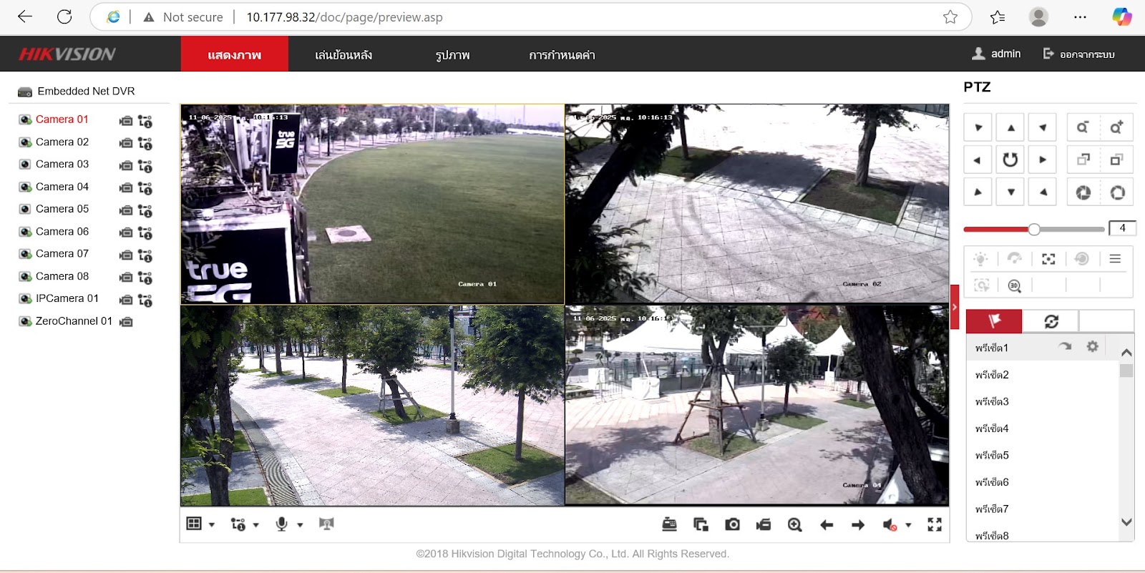Open the PTZ menu icon
The width and height of the screenshot is (1145, 573).
click(x=1115, y=259)
